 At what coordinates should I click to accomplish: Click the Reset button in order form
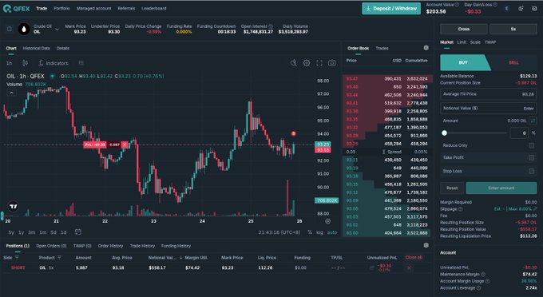pyautogui.click(x=452, y=188)
